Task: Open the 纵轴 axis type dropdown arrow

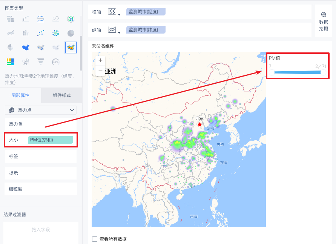Action: (119, 32)
